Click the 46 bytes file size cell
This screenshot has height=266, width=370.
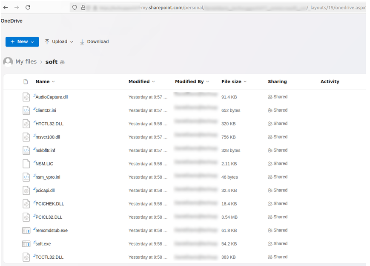(229, 177)
